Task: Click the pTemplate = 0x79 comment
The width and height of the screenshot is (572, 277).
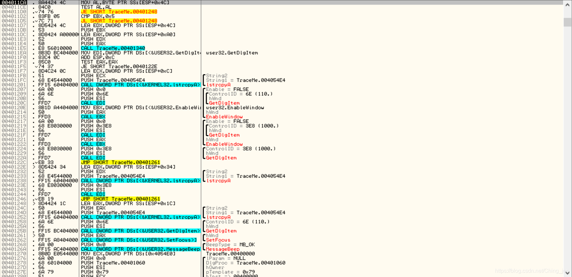Action: 230,272
